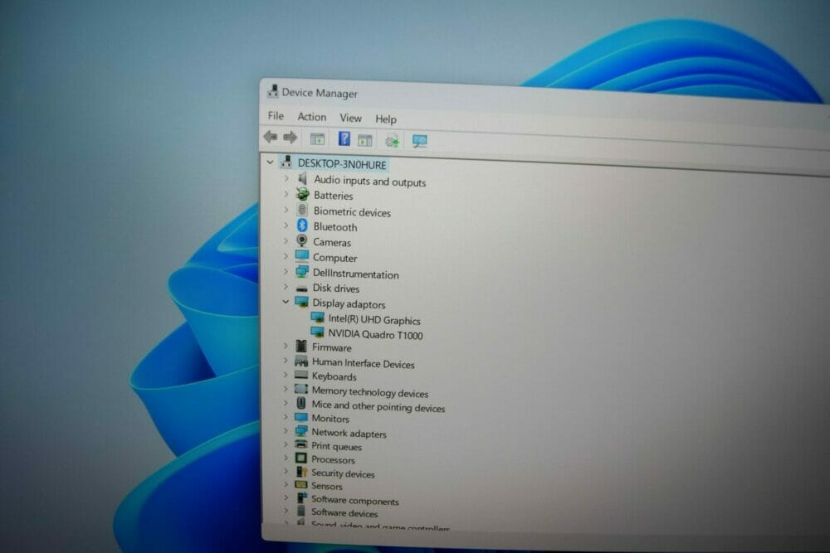830x553 pixels.
Task: Expand the Print queues category
Action: click(x=286, y=444)
